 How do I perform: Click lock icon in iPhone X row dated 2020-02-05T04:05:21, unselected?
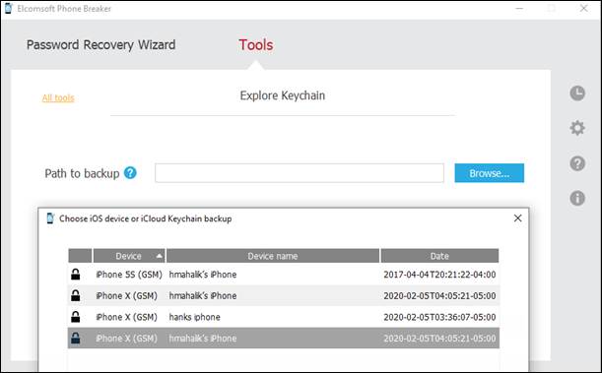pos(76,295)
